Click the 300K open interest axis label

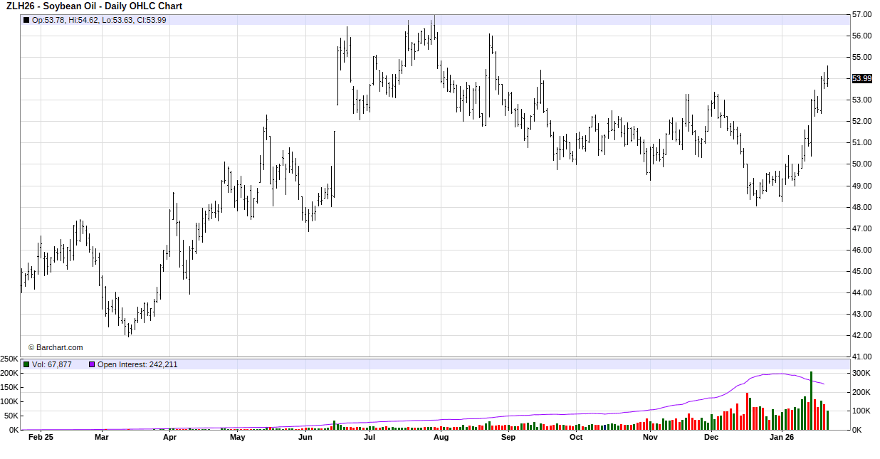coord(862,374)
